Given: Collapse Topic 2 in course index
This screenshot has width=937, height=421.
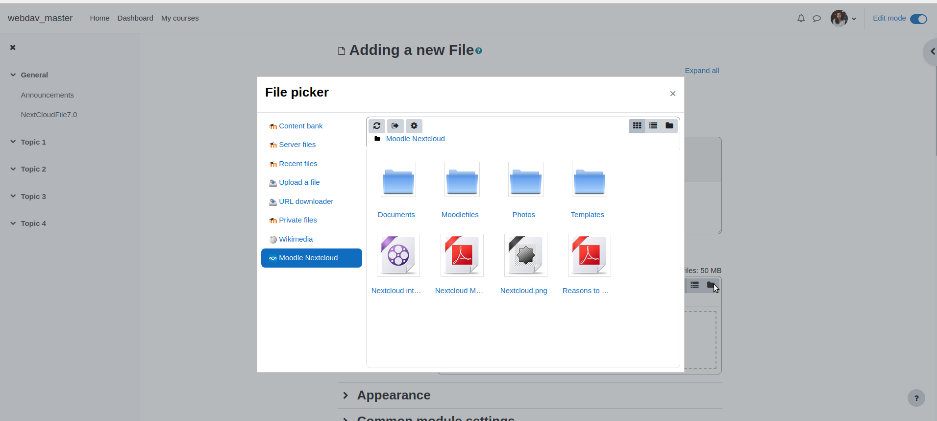Looking at the screenshot, I should pyautogui.click(x=13, y=169).
